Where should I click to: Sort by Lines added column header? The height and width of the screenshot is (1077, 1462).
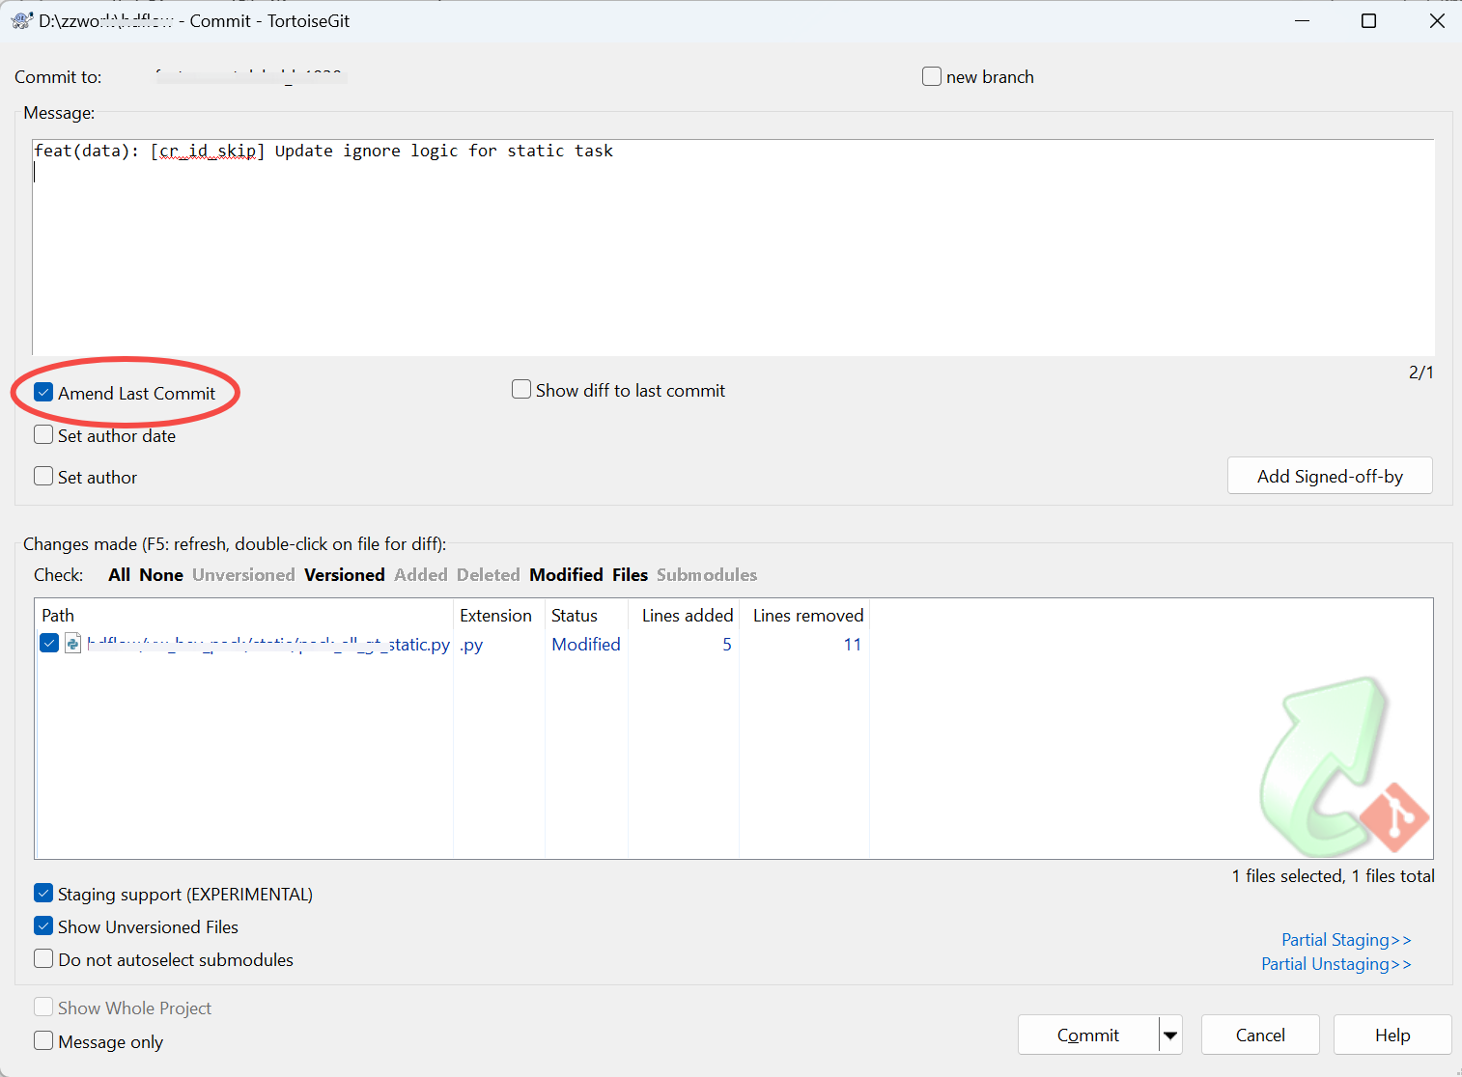click(684, 615)
